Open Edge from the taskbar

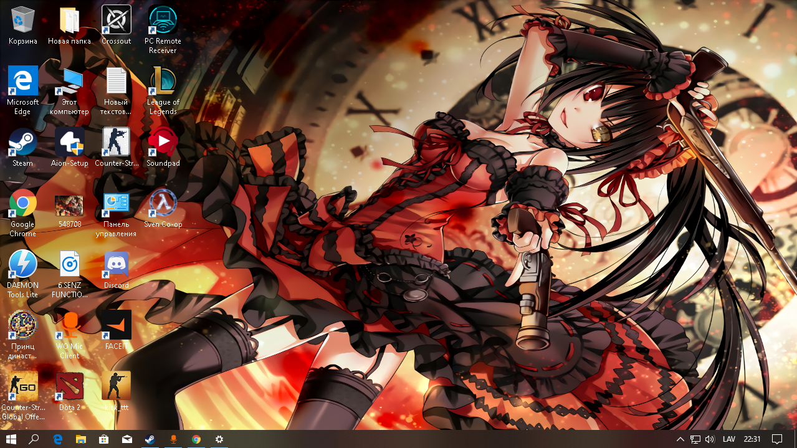pos(58,439)
